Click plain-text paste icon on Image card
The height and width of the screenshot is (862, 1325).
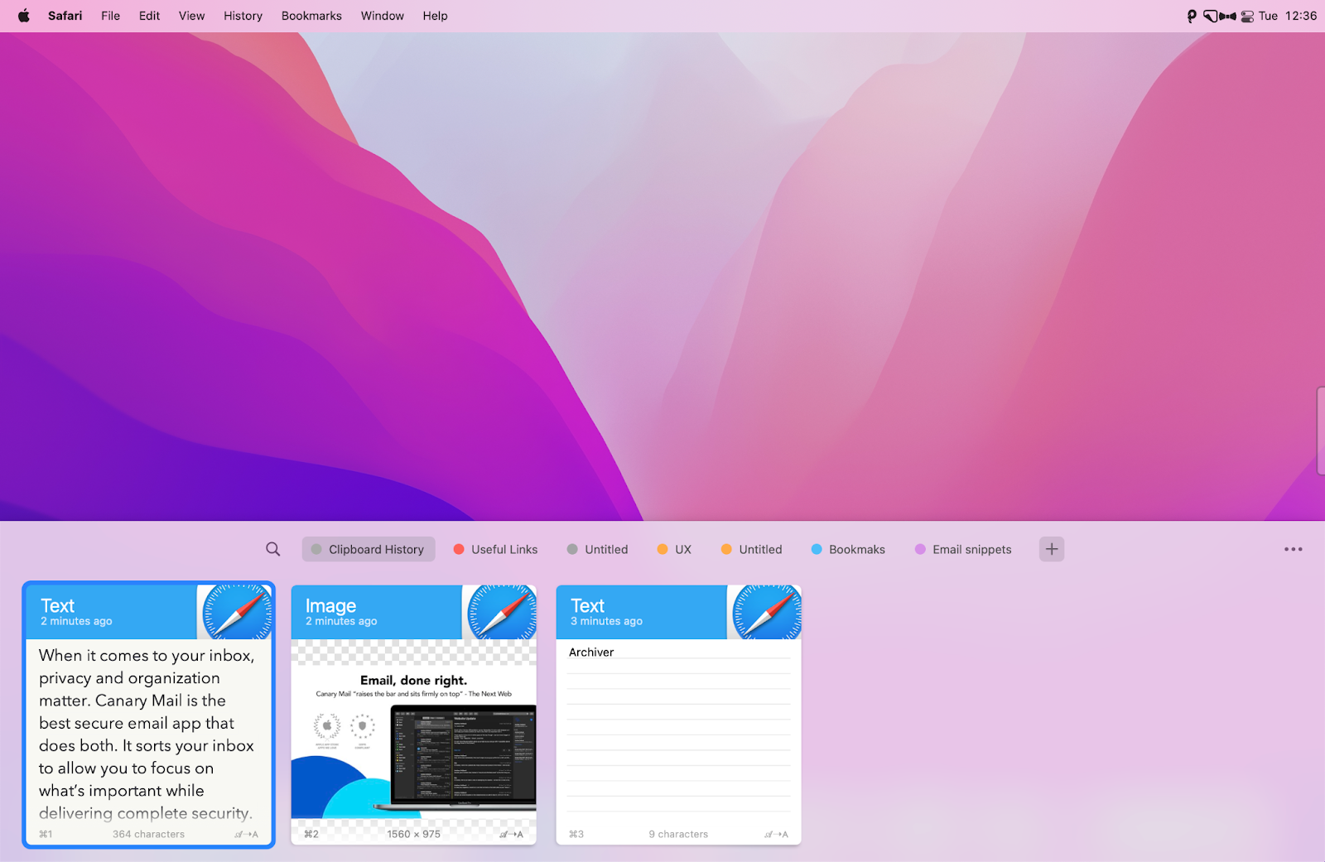click(512, 834)
